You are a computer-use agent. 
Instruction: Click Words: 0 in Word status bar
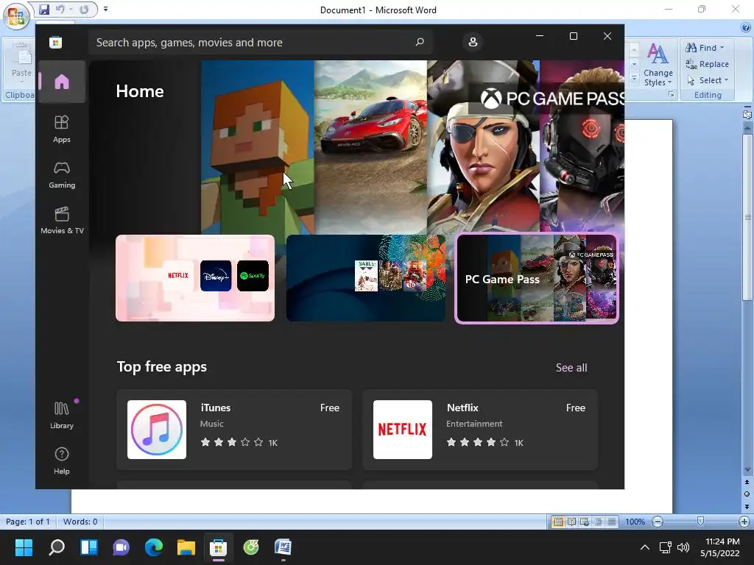coord(80,522)
